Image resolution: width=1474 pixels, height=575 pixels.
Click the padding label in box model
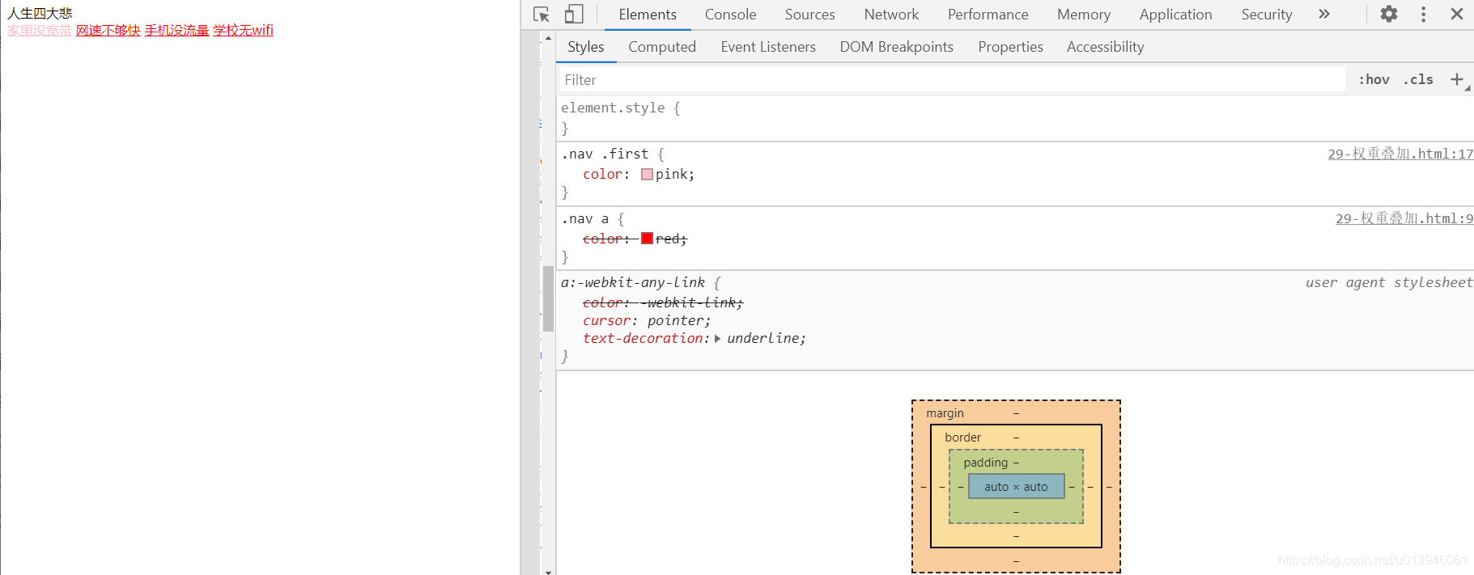coord(985,463)
